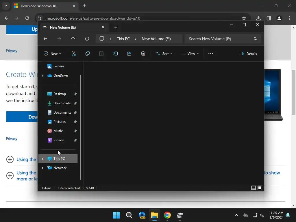
Task: Click the search magnifier in Explorer search box
Action: click(256, 39)
